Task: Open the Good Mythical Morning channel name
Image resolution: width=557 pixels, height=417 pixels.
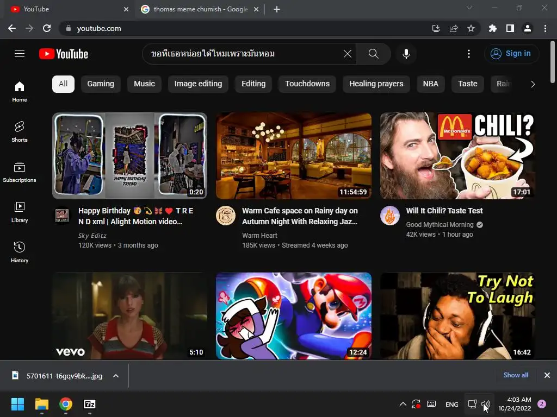Action: click(x=440, y=225)
